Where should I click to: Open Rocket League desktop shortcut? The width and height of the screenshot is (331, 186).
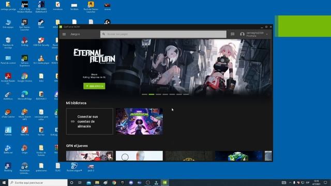(74, 167)
